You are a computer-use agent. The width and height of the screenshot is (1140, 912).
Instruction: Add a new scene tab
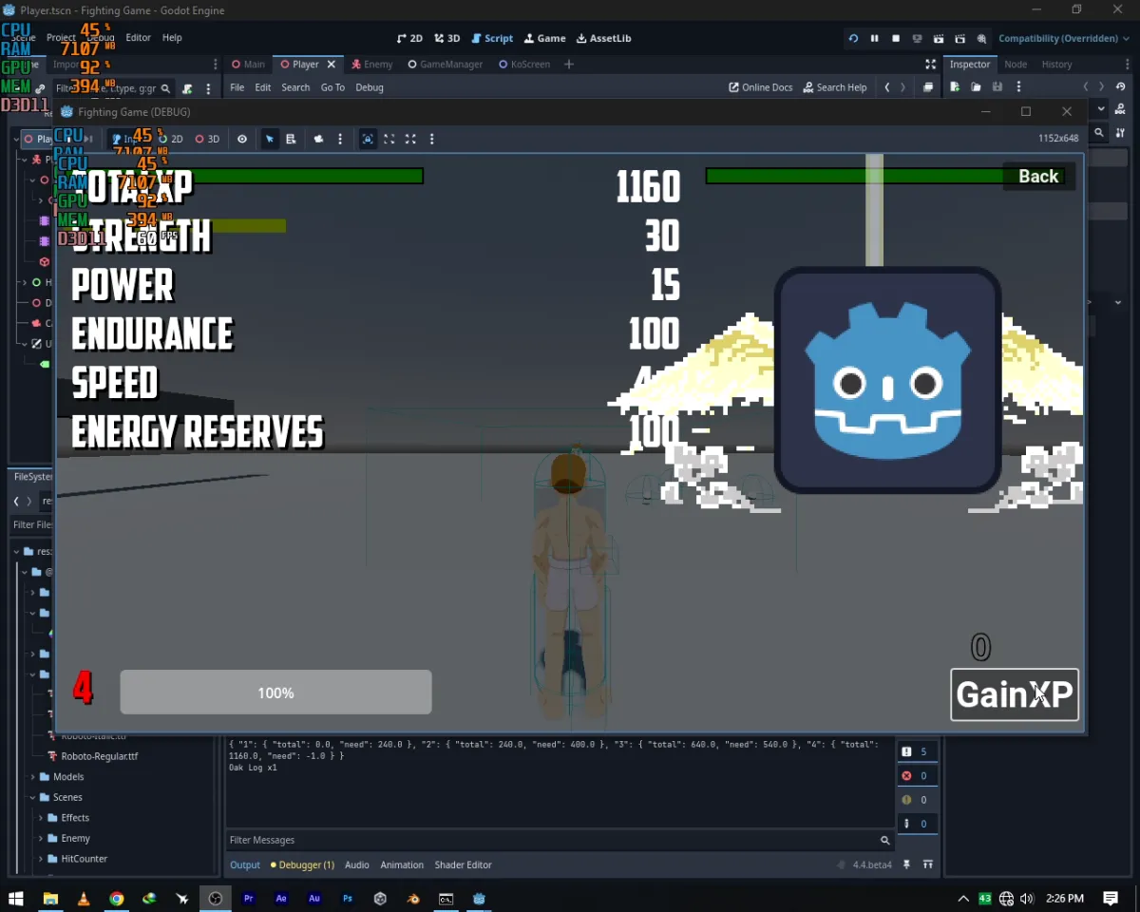[x=569, y=64]
